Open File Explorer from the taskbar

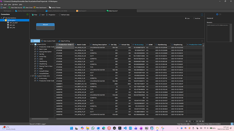coord(88,128)
